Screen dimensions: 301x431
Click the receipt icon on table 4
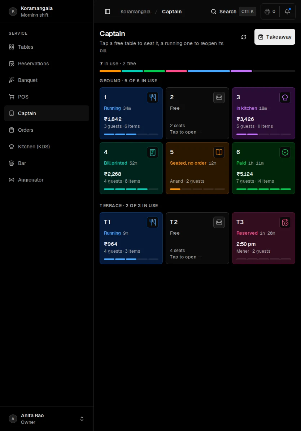pos(153,152)
